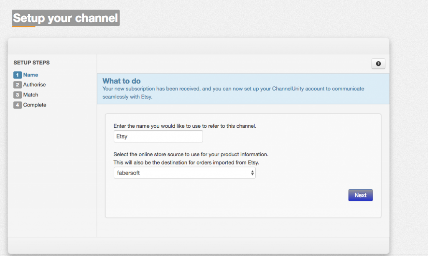Viewport: 428px width, 256px height.
Task: Open the store source dropdown
Action: pos(184,172)
